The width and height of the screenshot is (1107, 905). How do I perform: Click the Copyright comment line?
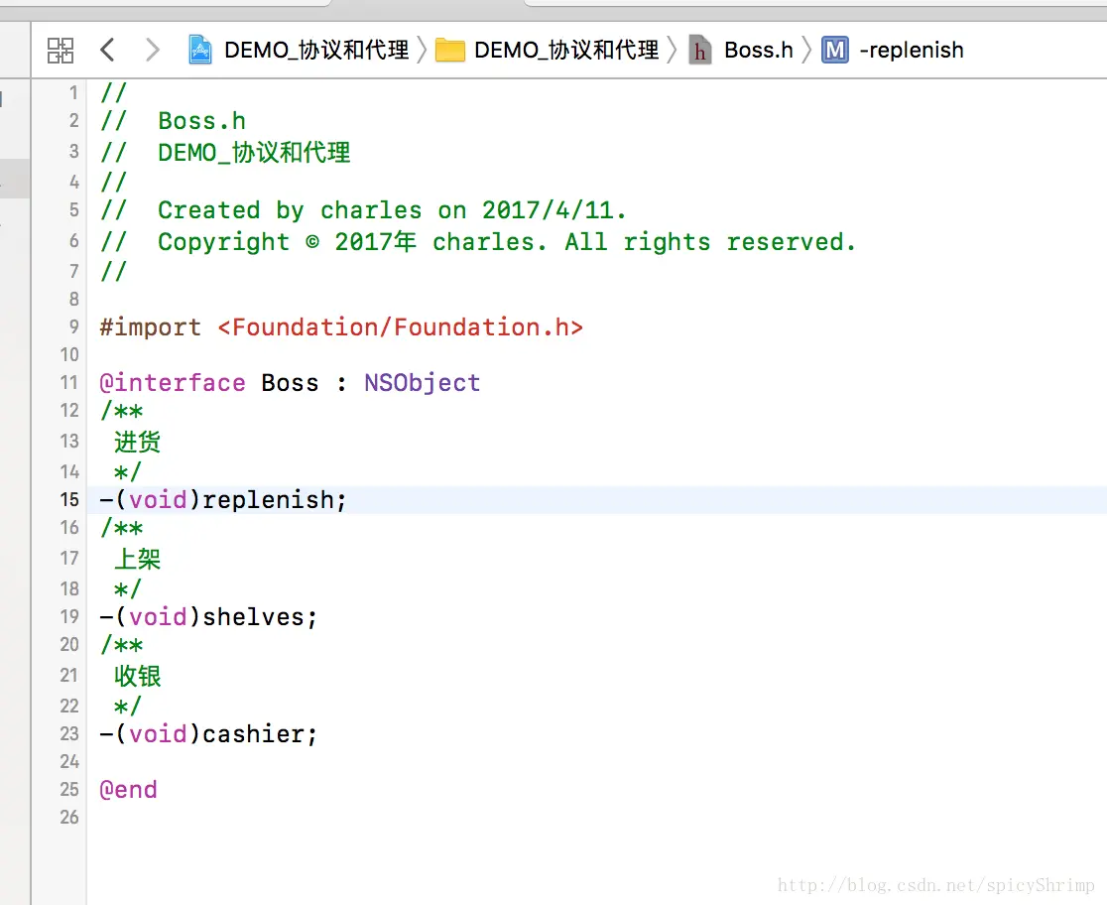point(478,241)
